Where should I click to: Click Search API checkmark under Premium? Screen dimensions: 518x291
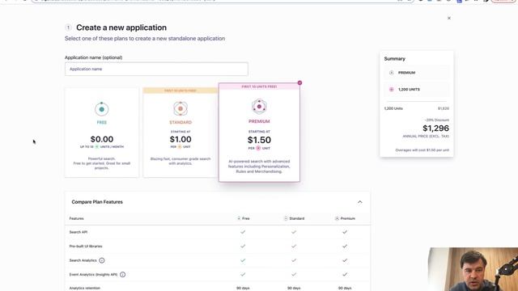[x=345, y=232]
